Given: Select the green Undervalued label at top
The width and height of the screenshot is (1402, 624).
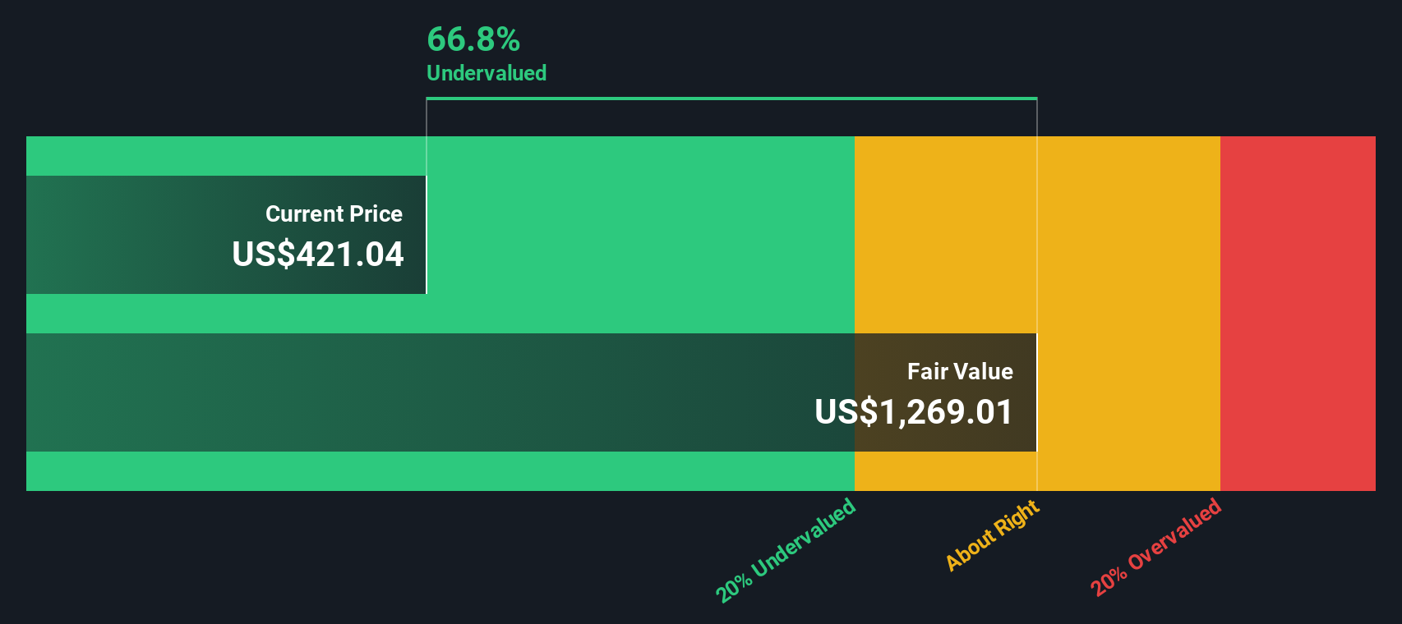Looking at the screenshot, I should (x=487, y=73).
